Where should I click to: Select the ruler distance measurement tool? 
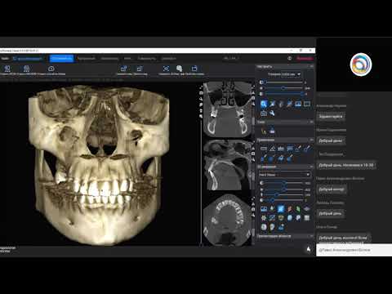tap(264, 149)
